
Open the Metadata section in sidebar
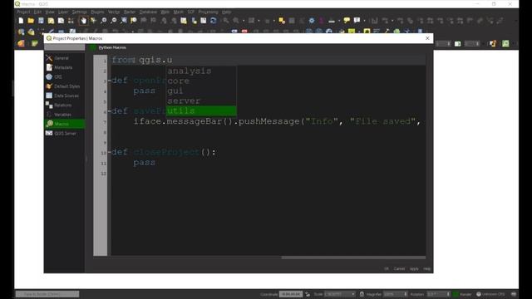click(x=64, y=67)
